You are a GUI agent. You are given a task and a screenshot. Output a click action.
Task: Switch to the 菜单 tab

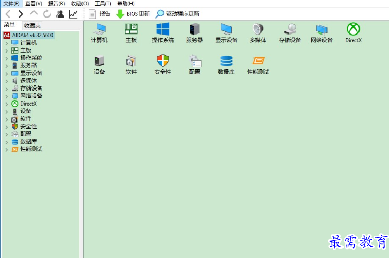click(9, 25)
